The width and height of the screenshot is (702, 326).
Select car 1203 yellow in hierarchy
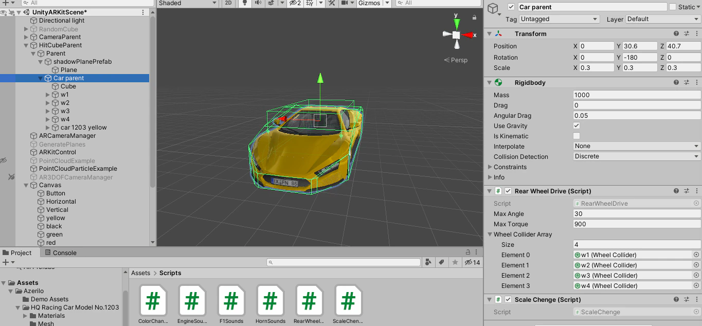click(x=84, y=128)
